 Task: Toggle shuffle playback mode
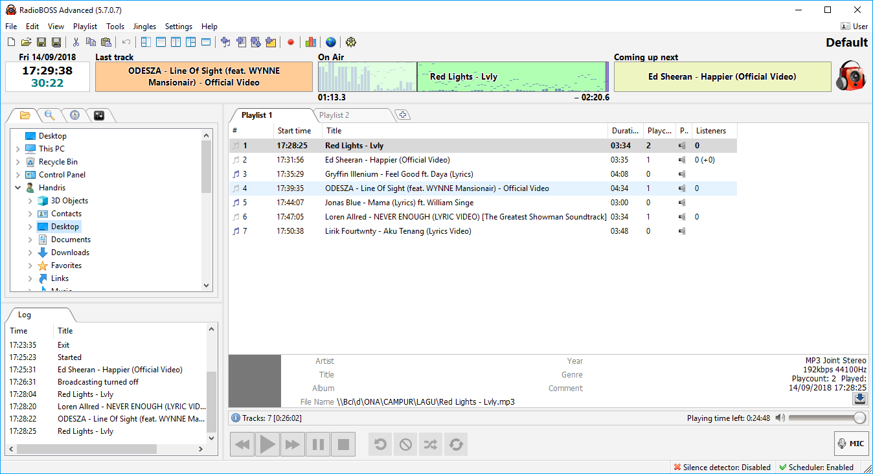point(431,444)
